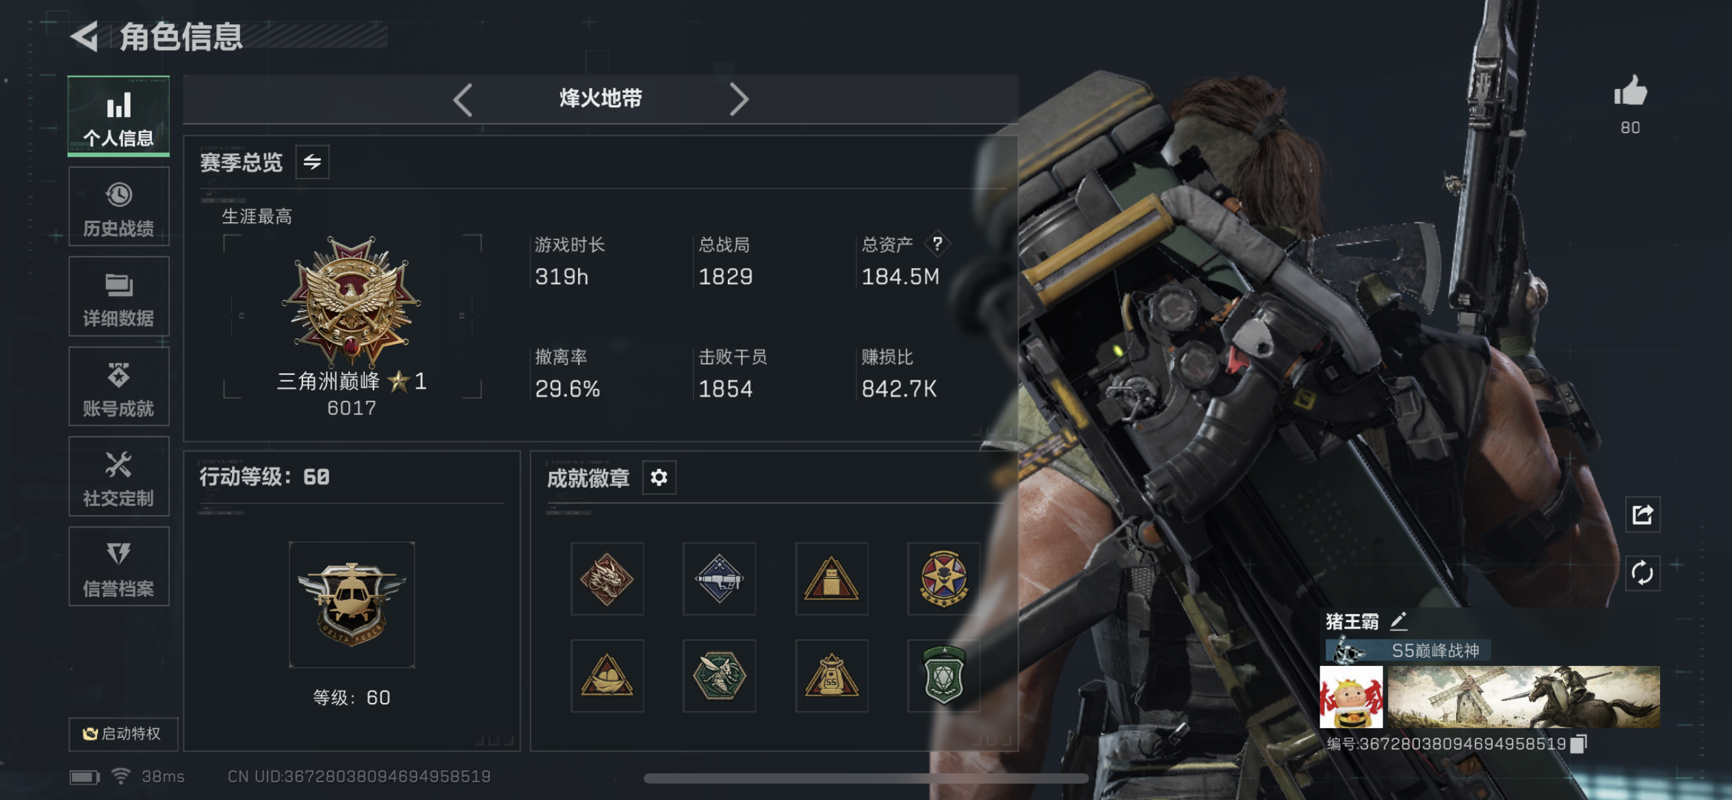Screen dimensions: 1732x800
Task: Copy the player ID number with the copy icon
Action: click(x=1578, y=743)
